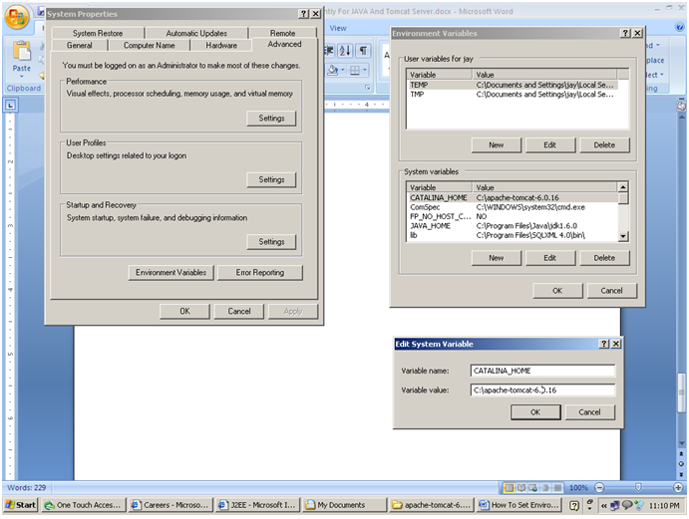Click the zoom in plus button

(678, 488)
